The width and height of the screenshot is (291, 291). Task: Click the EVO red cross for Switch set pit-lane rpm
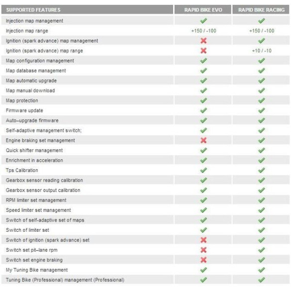(x=203, y=250)
